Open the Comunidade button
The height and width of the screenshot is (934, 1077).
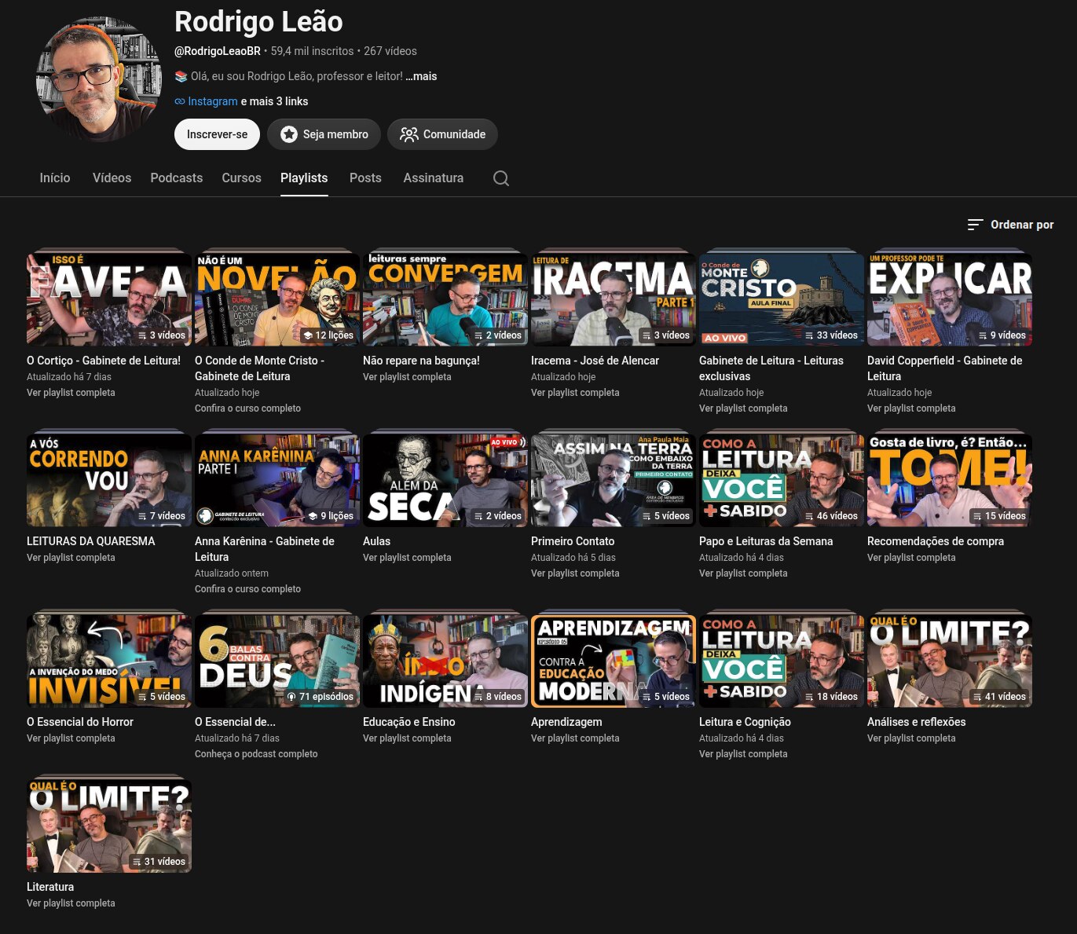click(x=442, y=134)
